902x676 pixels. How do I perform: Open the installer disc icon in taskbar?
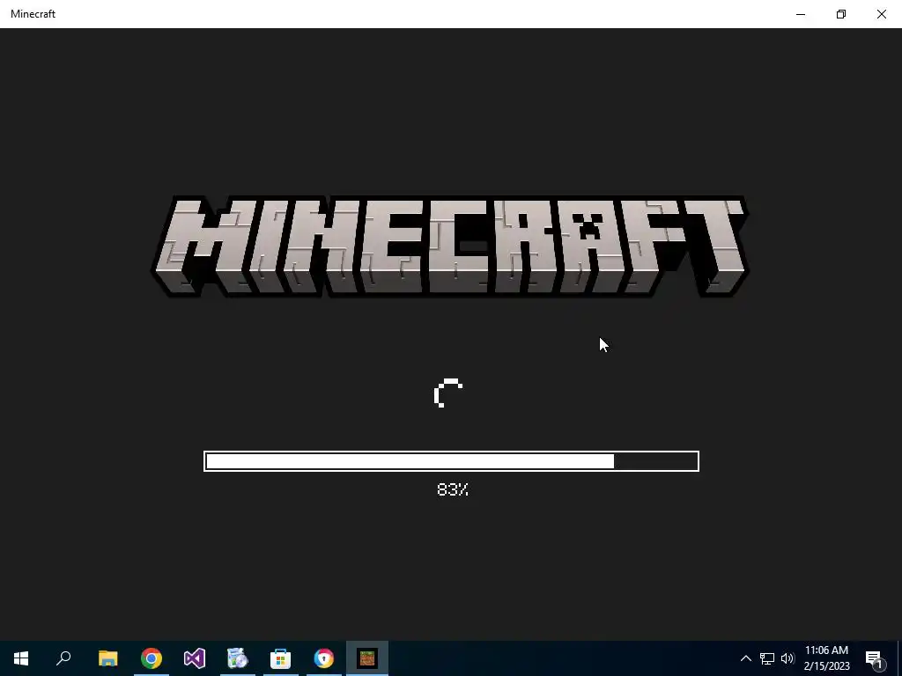coord(237,658)
